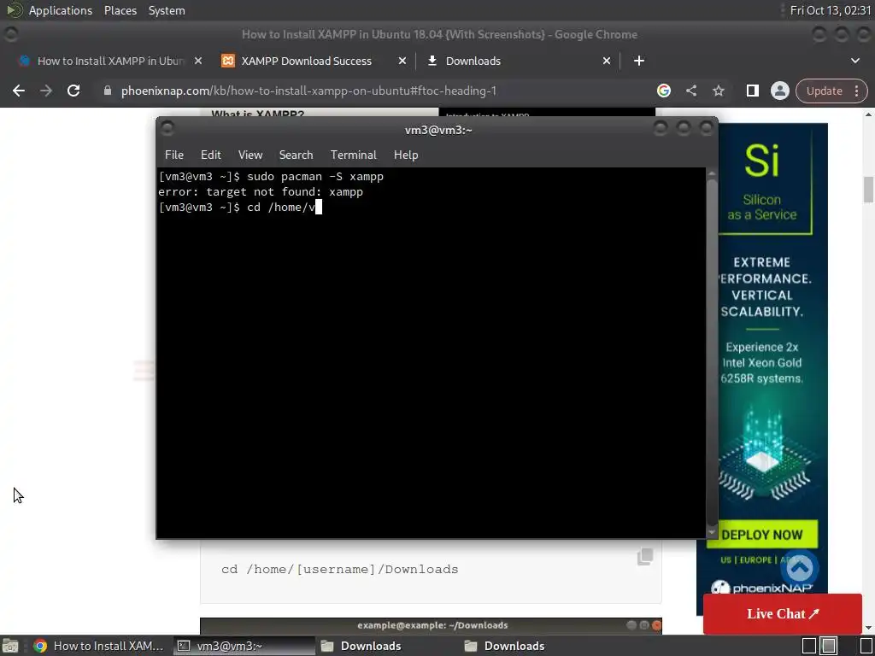Click the page vertical scrollbar thumb

pyautogui.click(x=868, y=190)
